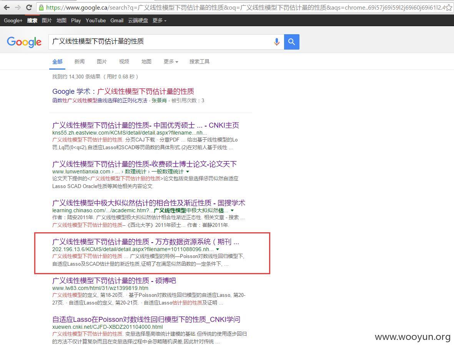Click the address bar URL
Viewport: 454px width, 348px height.
click(x=246, y=8)
